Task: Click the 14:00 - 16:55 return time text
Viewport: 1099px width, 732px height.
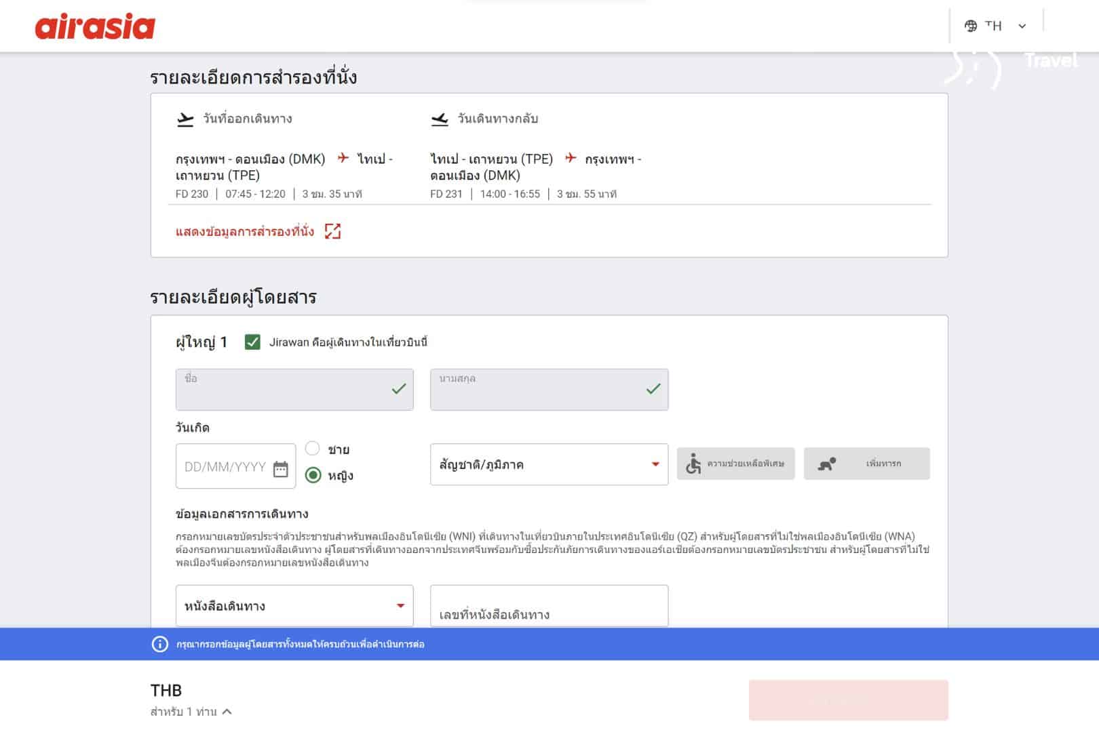Action: click(510, 194)
